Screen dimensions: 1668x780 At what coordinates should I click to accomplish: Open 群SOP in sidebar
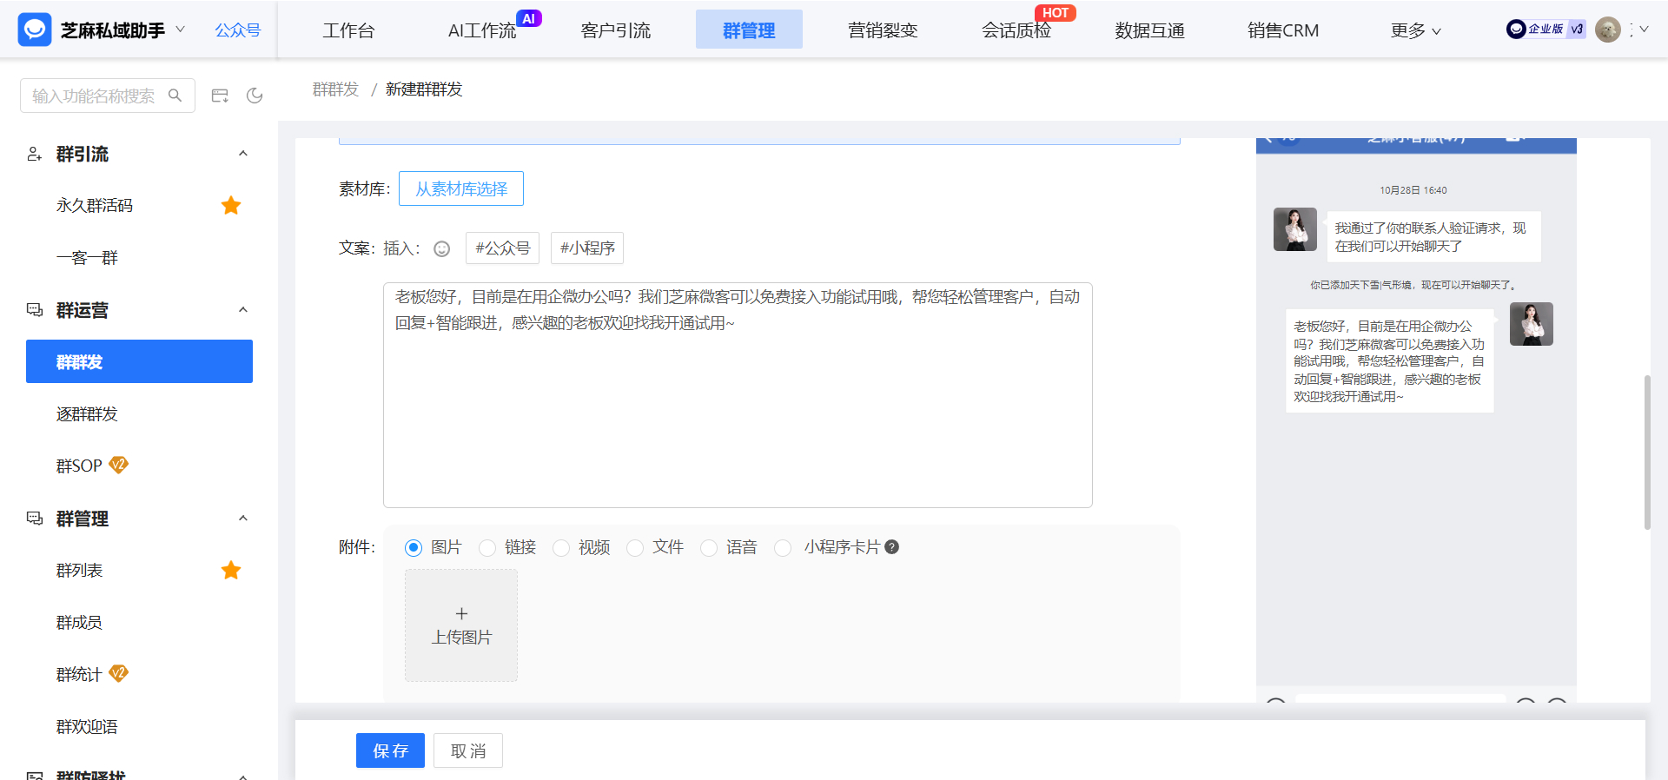coord(79,466)
